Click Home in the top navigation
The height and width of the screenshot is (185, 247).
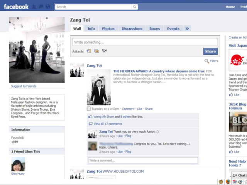pos(230,7)
